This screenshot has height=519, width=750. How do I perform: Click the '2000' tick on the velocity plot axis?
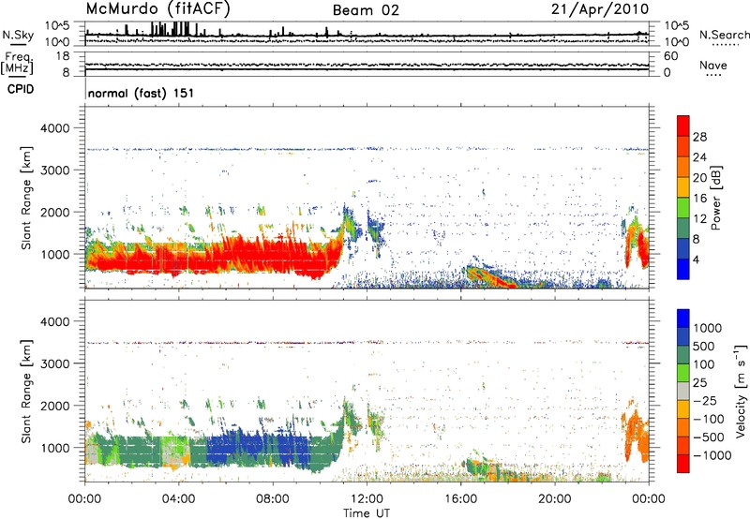tap(55, 406)
